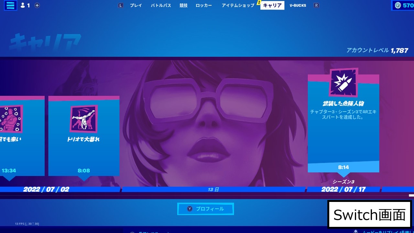Select the breakdance emote icon on トリオで大暴れ card
Viewport: 414px width, 233px height.
(83, 119)
